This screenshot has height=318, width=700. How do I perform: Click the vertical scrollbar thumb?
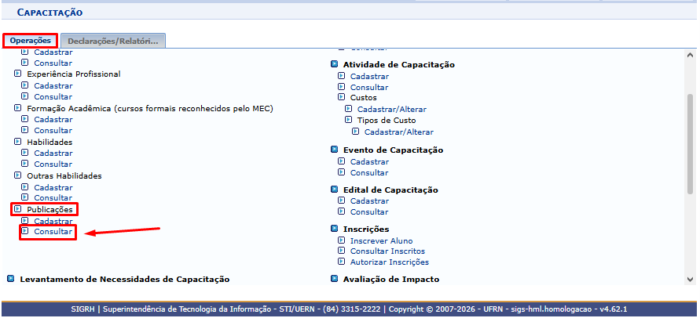click(690, 143)
